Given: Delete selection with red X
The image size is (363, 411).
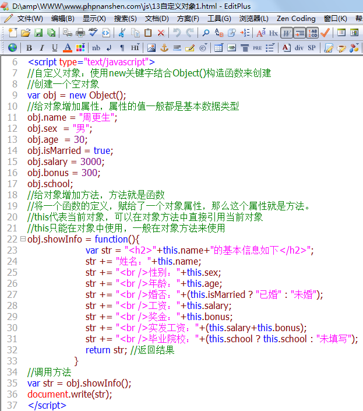Looking at the screenshot, I should (x=161, y=33).
